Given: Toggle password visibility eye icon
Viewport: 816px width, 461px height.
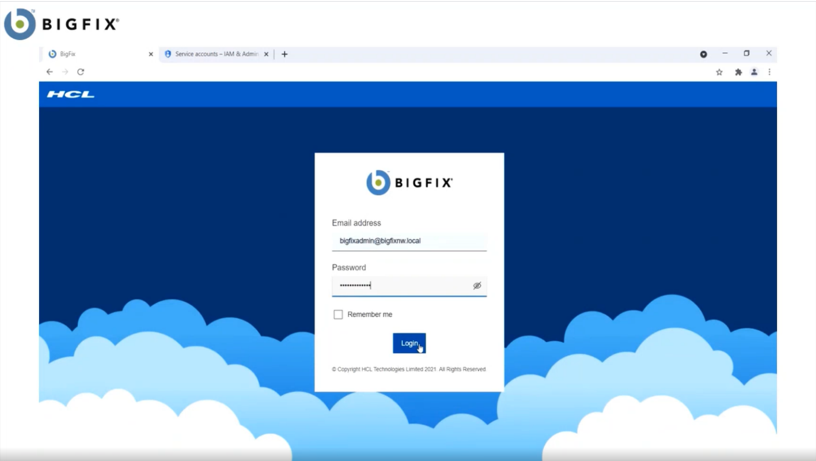Looking at the screenshot, I should coord(477,286).
